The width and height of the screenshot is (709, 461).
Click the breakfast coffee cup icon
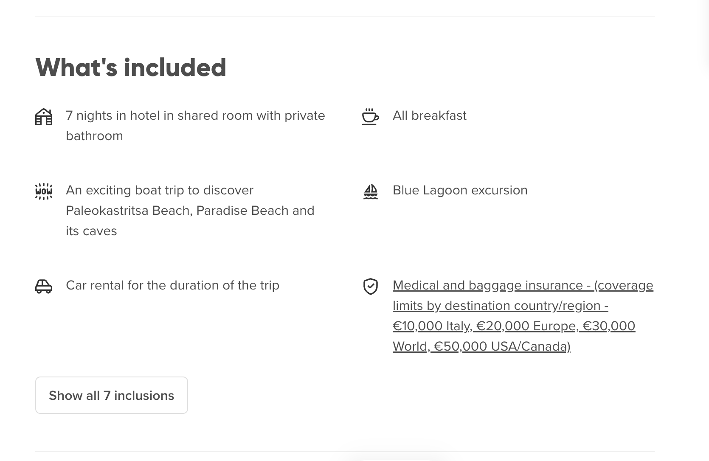coord(370,117)
